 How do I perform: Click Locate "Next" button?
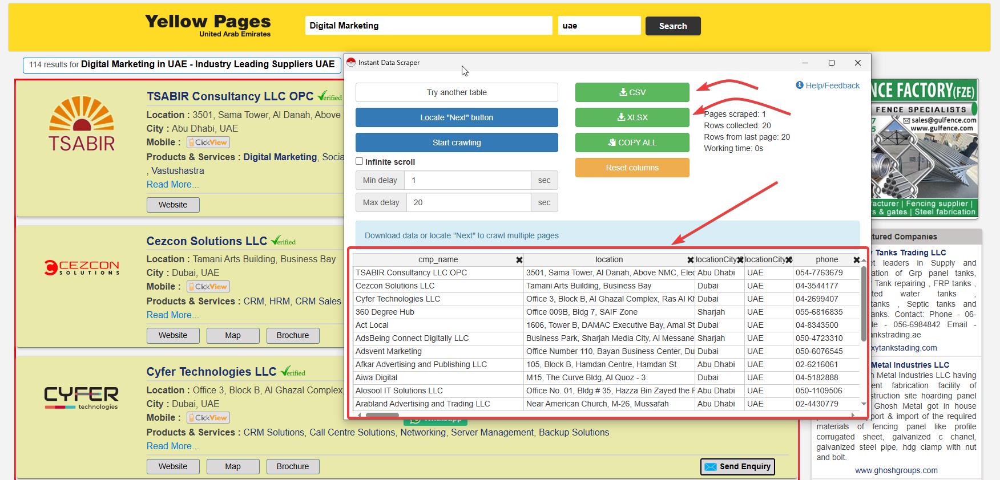[x=457, y=117]
